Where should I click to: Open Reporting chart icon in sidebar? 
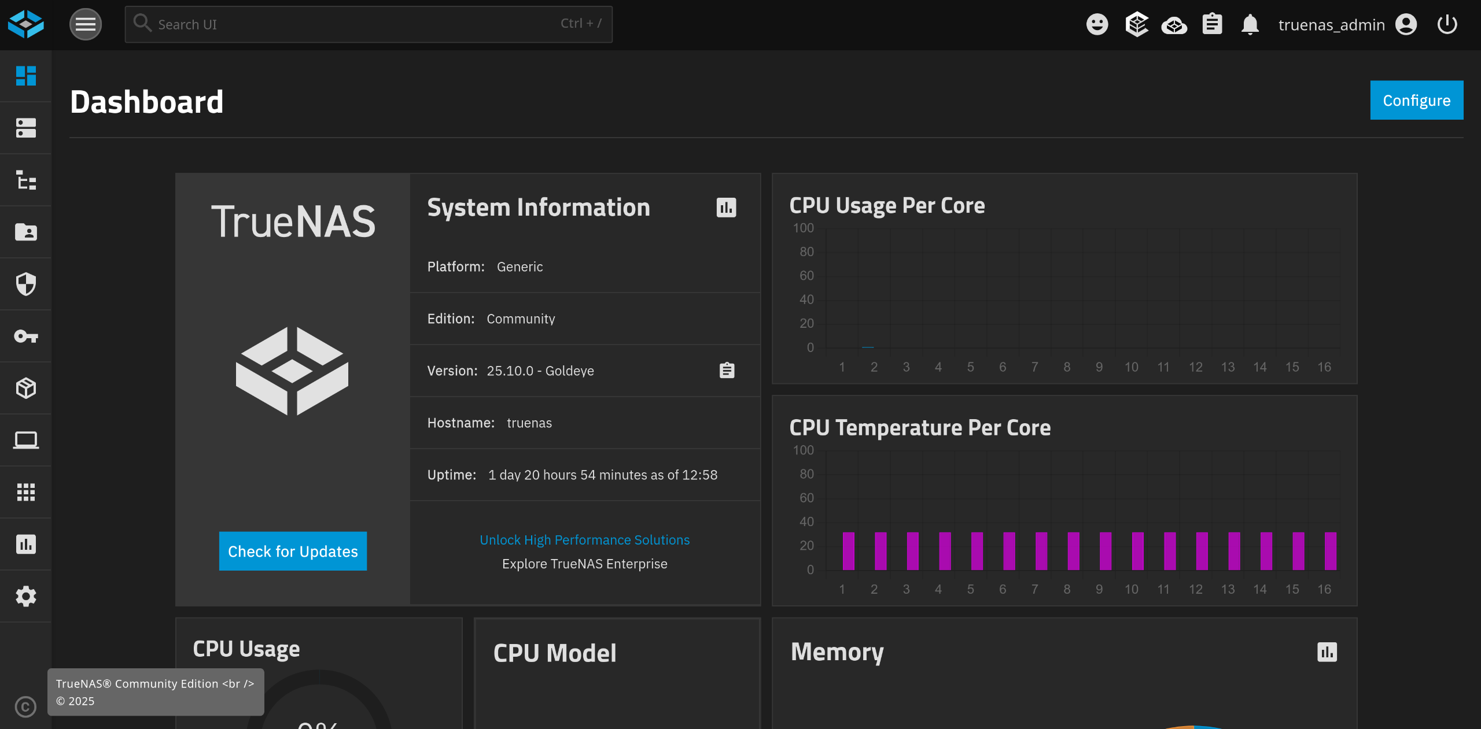[x=25, y=544]
